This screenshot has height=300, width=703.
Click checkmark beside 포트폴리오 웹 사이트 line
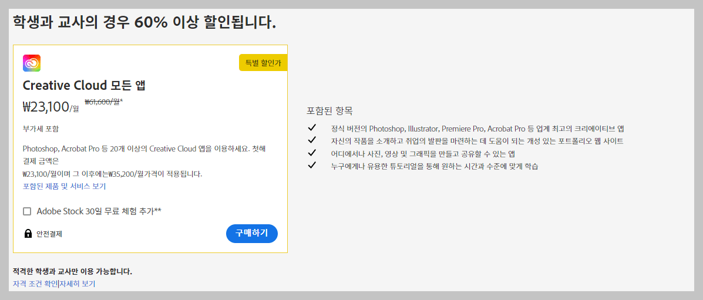[312, 140]
